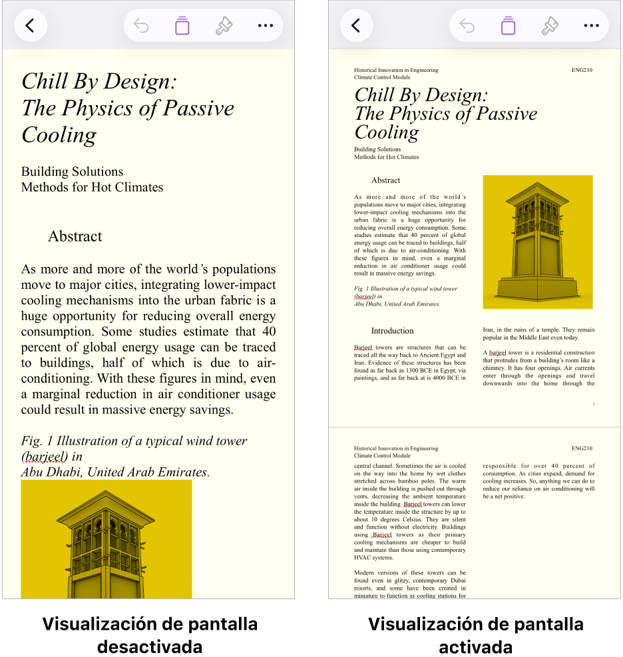Click the 'Introduction' heading on the right page
The height and width of the screenshot is (657, 623).
[x=393, y=331]
